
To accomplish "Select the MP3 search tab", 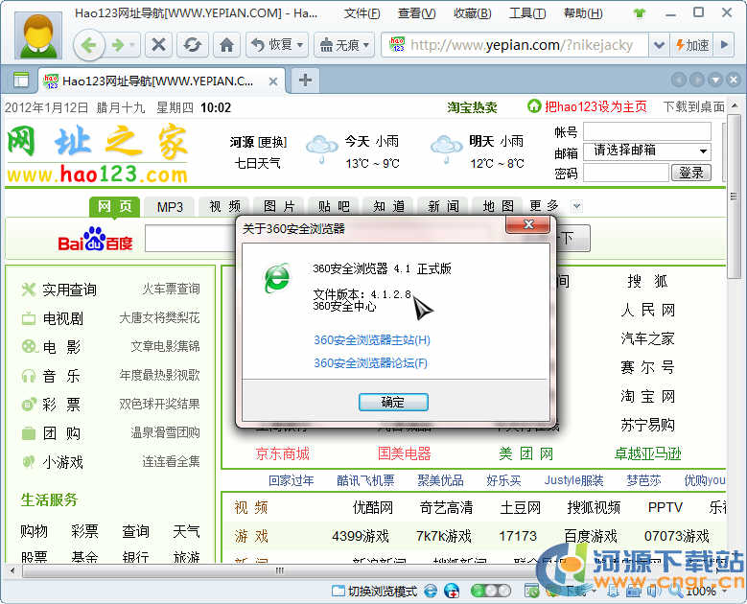I will [170, 207].
